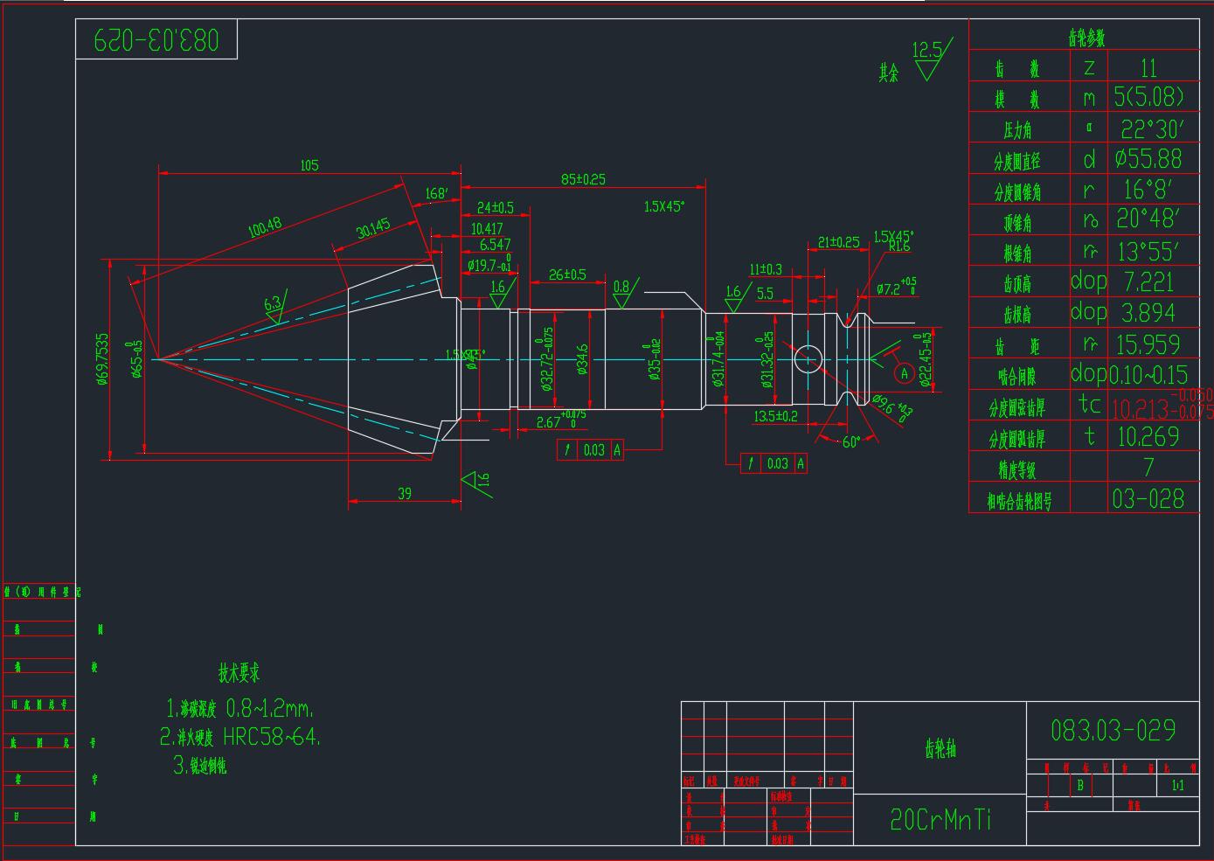Click tooth count value 11 in table
This screenshot has width=1214, height=861.
[1148, 67]
